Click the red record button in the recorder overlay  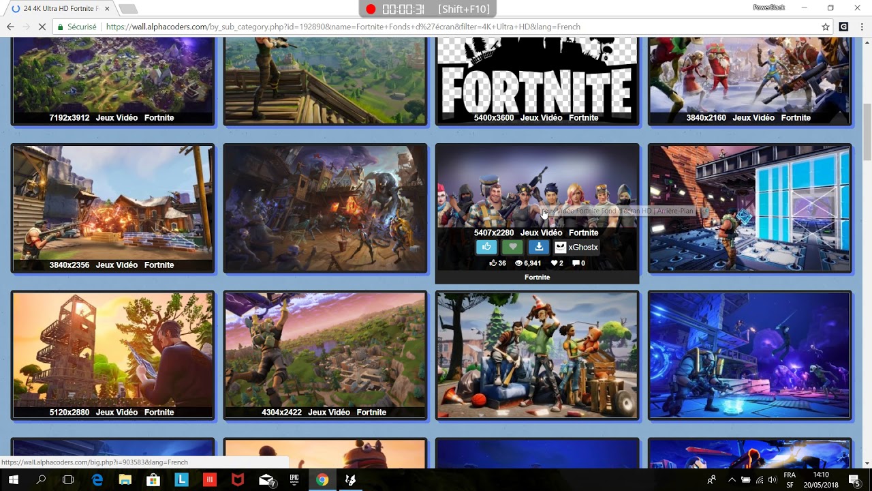(371, 9)
